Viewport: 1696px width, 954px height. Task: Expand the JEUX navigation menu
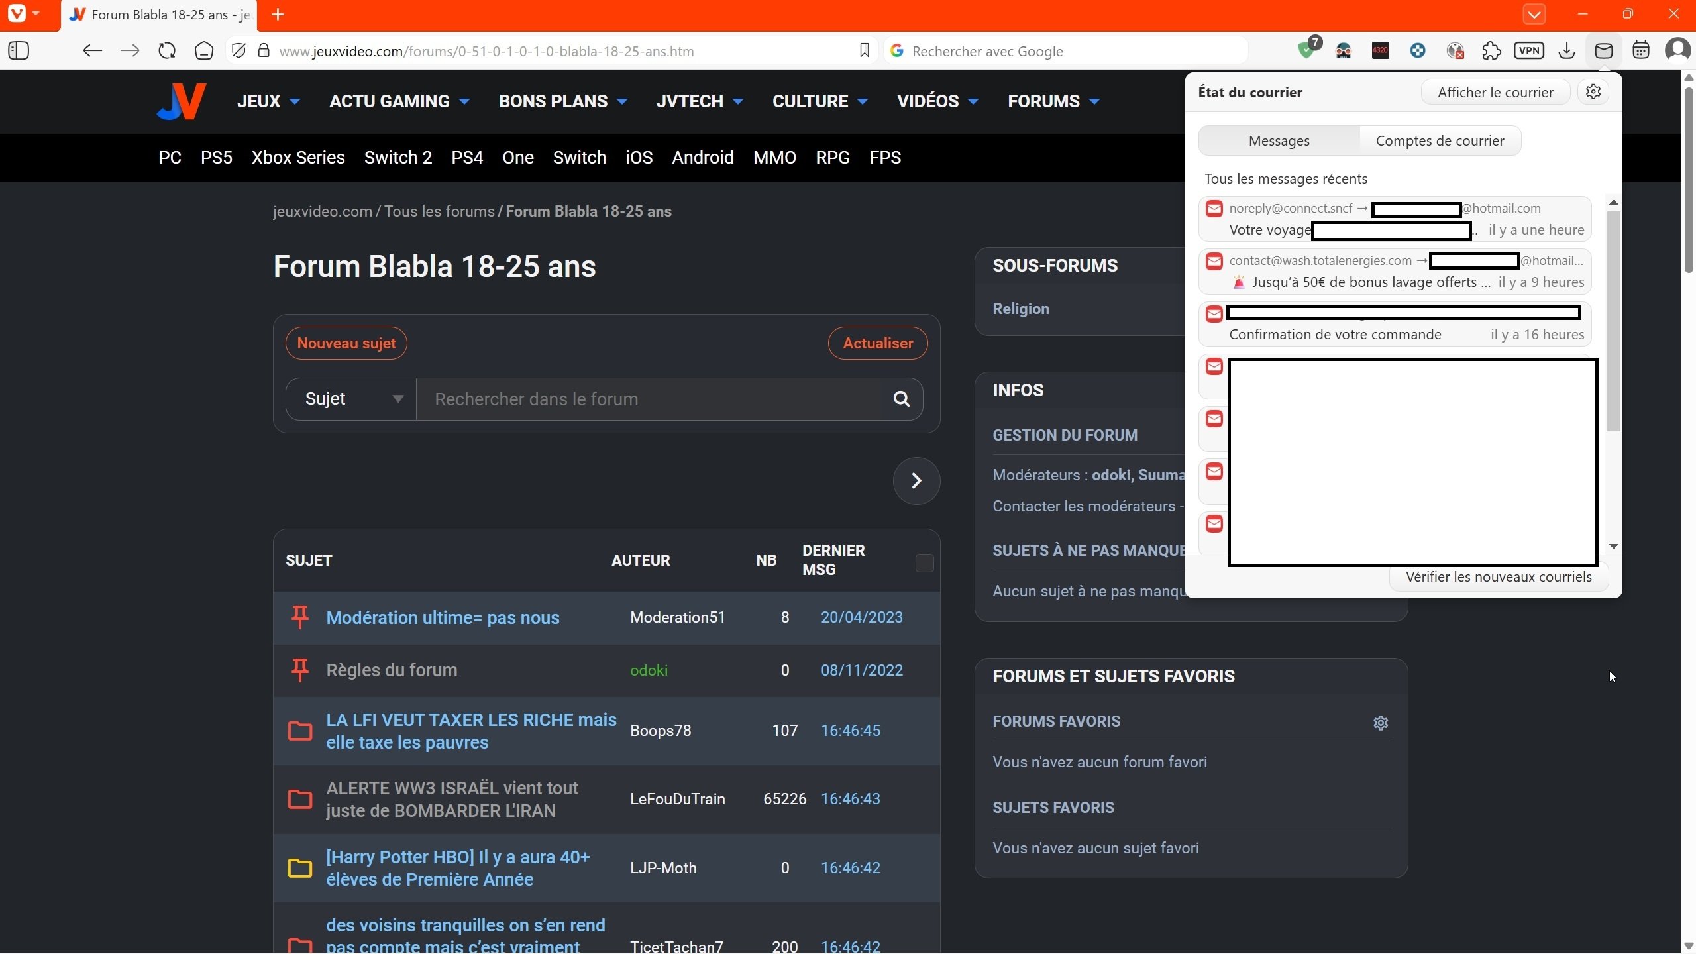[268, 101]
